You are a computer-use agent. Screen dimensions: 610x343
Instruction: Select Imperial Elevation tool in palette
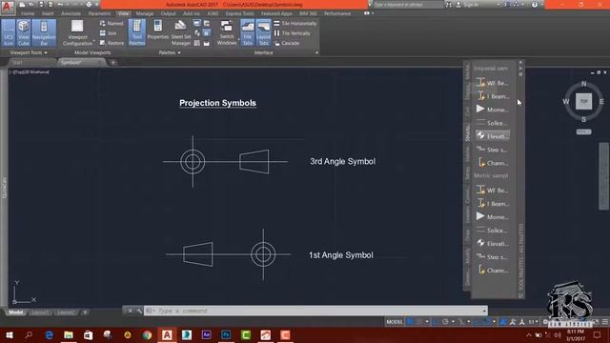point(493,136)
